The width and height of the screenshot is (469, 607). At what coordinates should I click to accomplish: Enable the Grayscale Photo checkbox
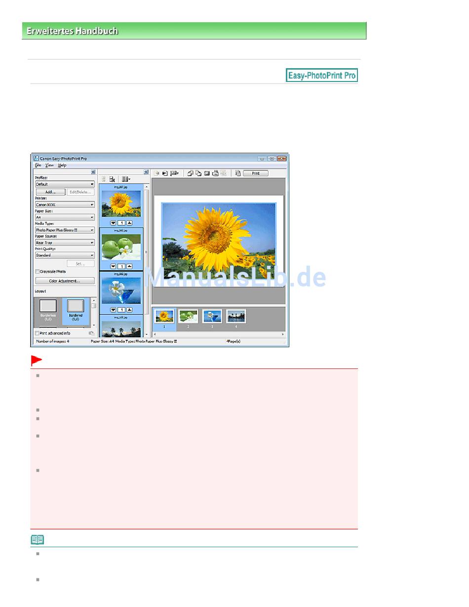point(37,272)
